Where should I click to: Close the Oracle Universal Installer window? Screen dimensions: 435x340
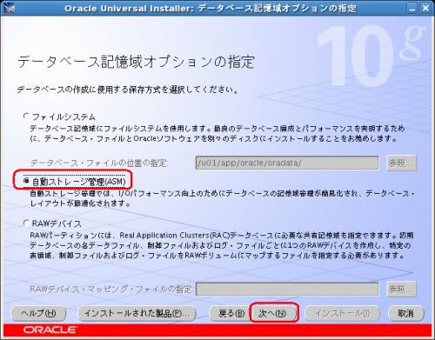pos(425,8)
